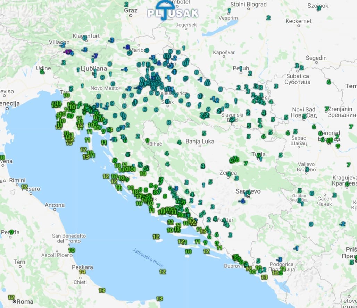Select the -6 marker left of Sarajevo
Screen dimensions: 357x308
(x=242, y=201)
